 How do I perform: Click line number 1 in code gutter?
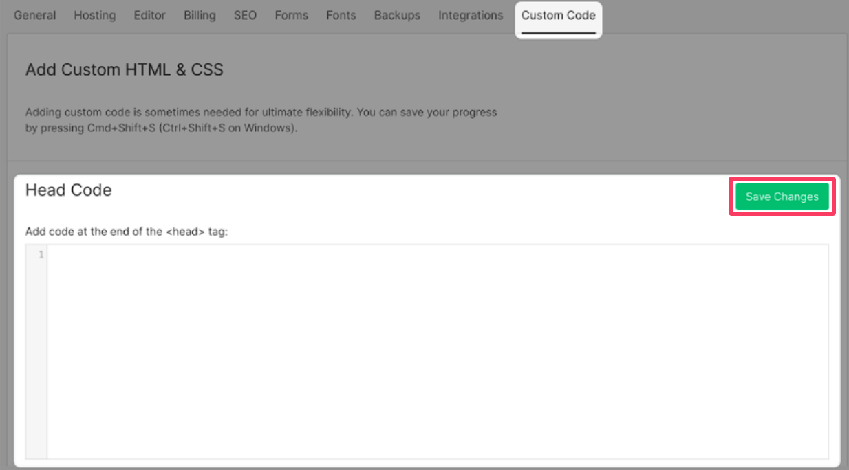coord(41,255)
